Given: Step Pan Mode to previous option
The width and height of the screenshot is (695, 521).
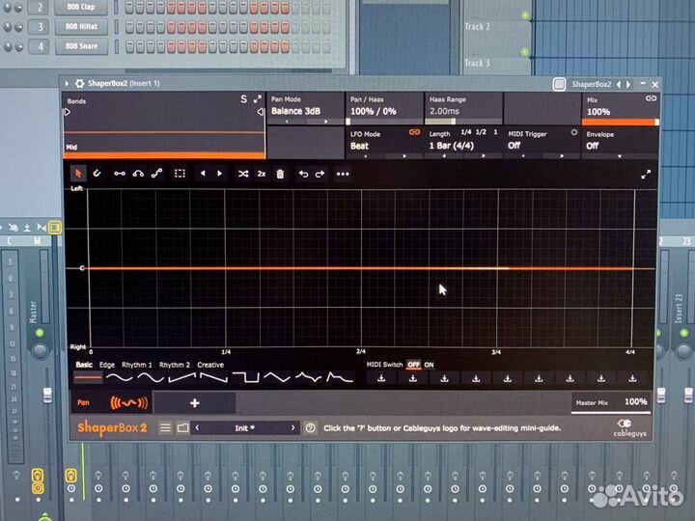Looking at the screenshot, I should (x=287, y=122).
